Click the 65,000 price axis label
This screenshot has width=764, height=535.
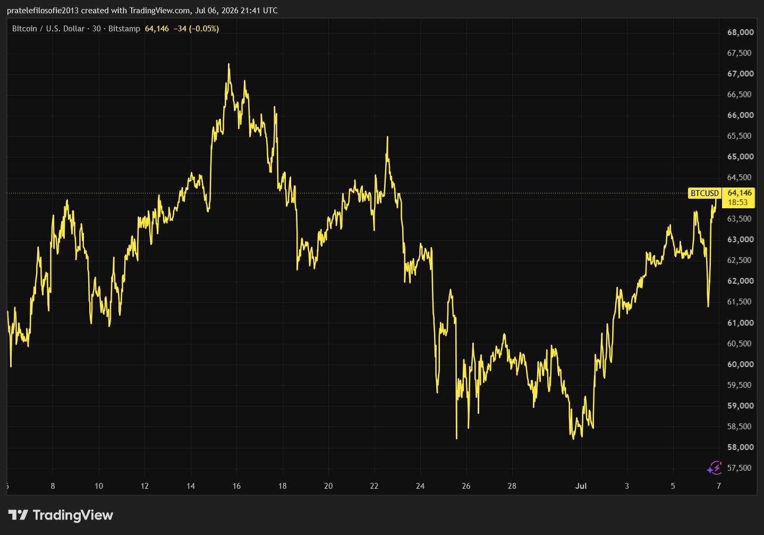point(740,157)
